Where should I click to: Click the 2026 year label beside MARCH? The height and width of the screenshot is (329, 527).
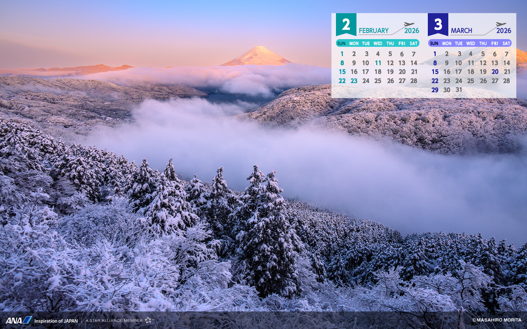[x=504, y=31]
